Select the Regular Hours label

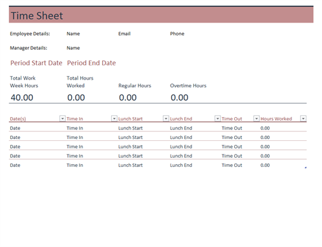(x=134, y=85)
